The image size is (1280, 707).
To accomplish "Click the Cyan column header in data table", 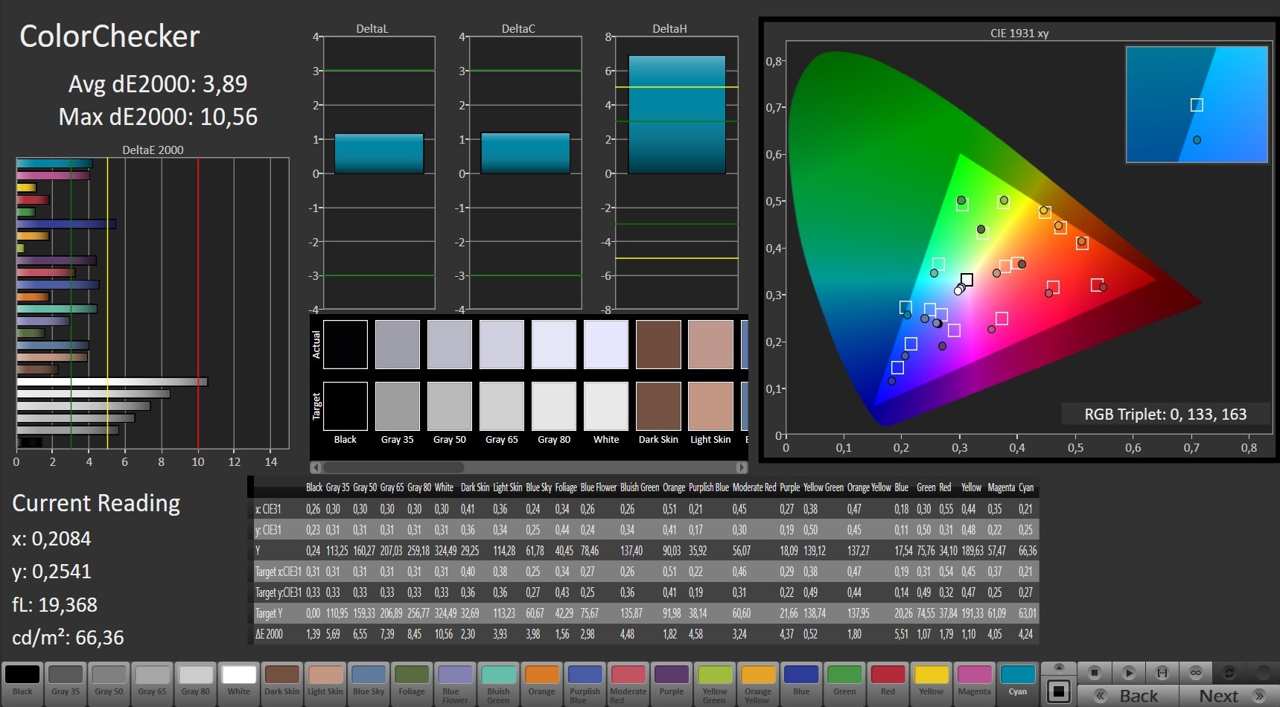I will (1026, 487).
